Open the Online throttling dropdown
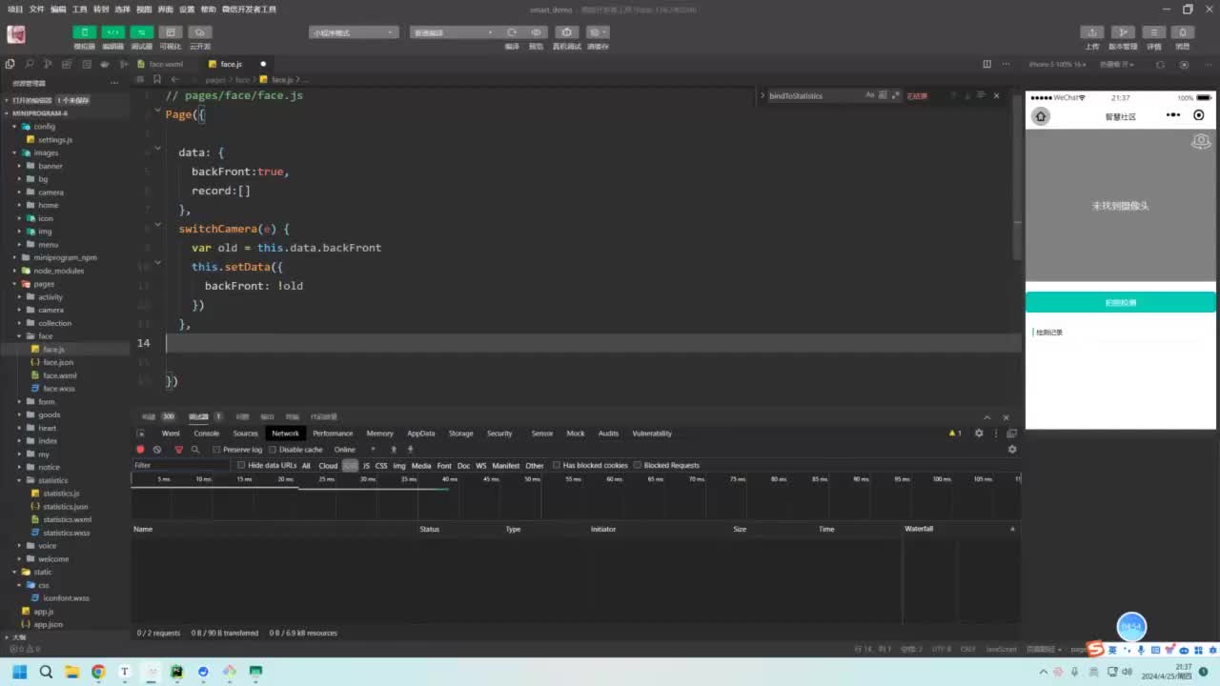The width and height of the screenshot is (1220, 686). pyautogui.click(x=355, y=450)
